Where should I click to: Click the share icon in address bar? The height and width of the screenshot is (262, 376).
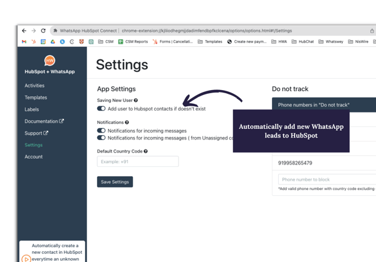[x=372, y=31]
